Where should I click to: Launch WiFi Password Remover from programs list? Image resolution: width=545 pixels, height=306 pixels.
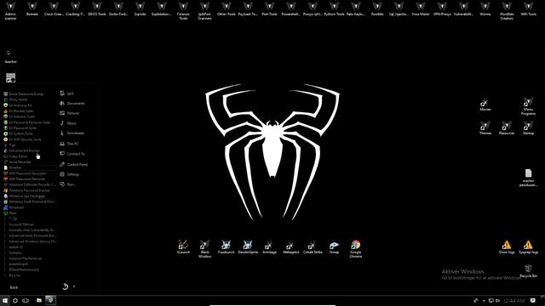pos(24,179)
